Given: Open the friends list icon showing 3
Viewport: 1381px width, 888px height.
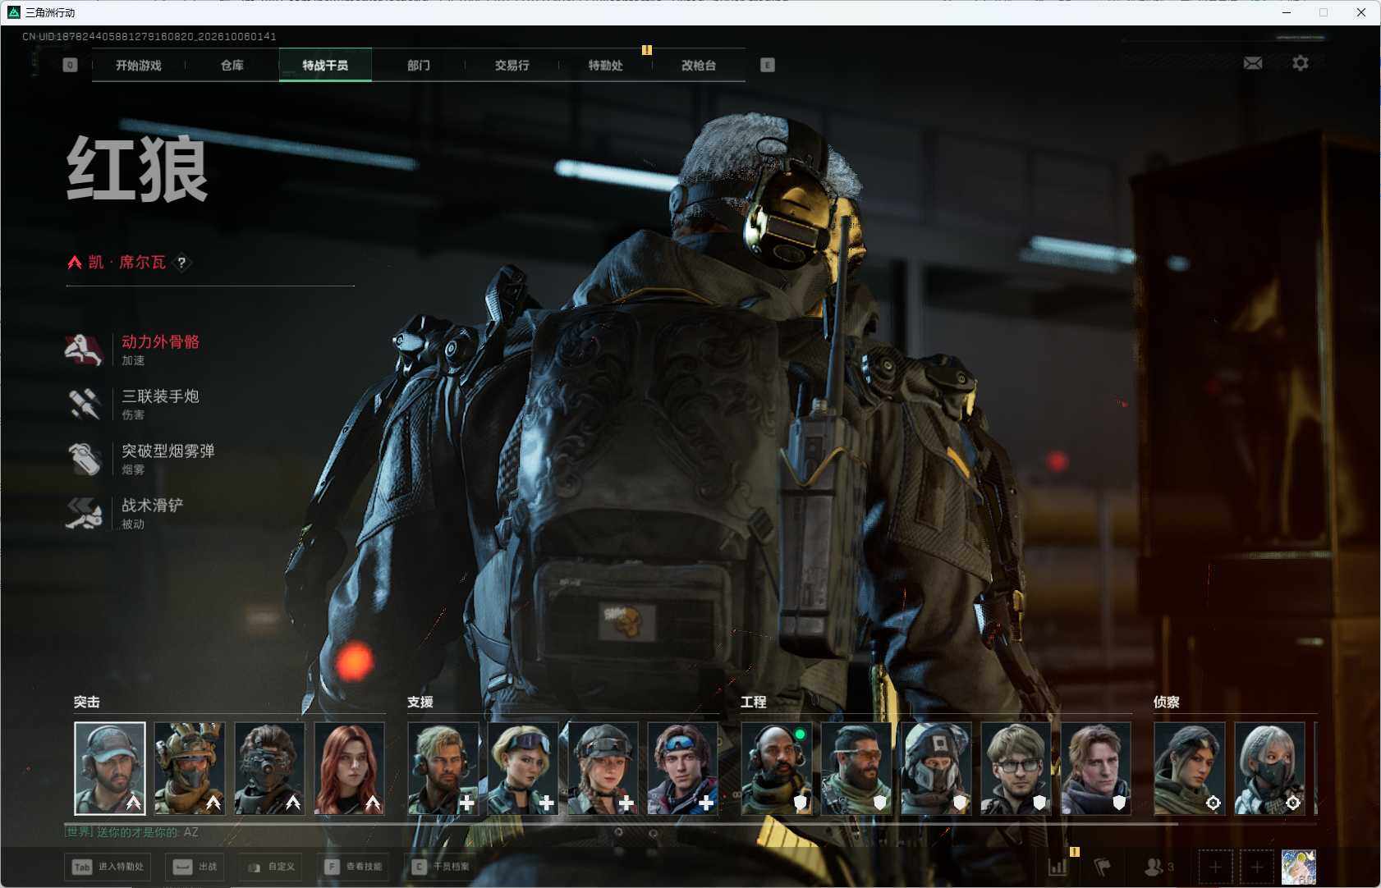Looking at the screenshot, I should click(1158, 867).
